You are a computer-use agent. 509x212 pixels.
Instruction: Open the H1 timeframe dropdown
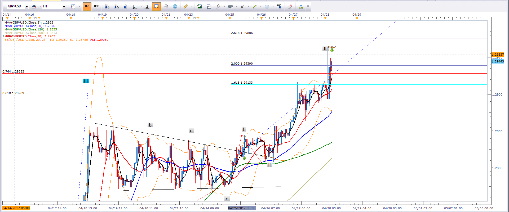click(x=64, y=7)
